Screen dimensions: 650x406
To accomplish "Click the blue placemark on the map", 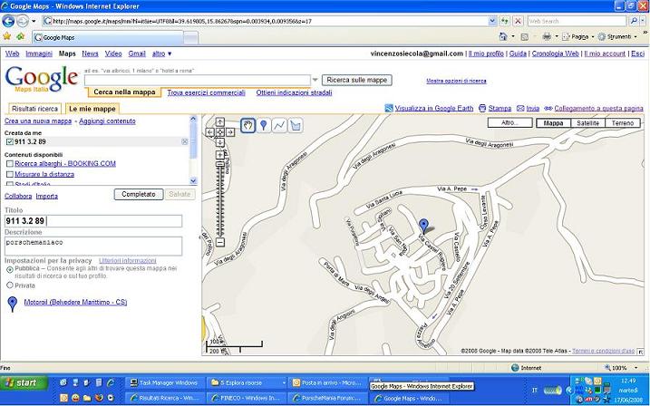I will (x=423, y=226).
